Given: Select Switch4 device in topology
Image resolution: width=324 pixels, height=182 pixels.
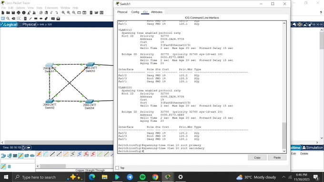Looking at the screenshot, I should click(90, 101).
